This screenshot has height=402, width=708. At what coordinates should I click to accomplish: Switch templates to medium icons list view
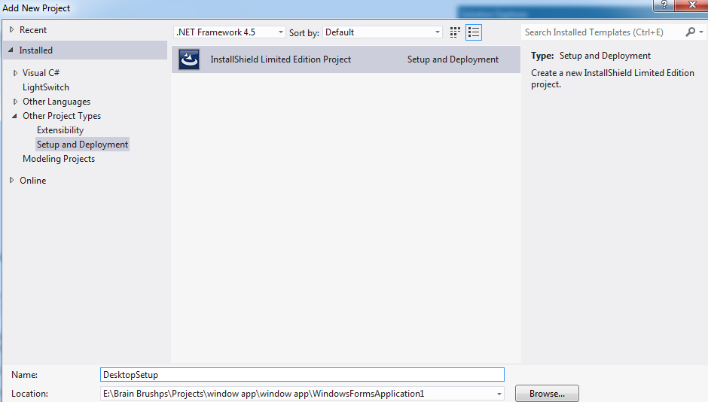pos(474,32)
